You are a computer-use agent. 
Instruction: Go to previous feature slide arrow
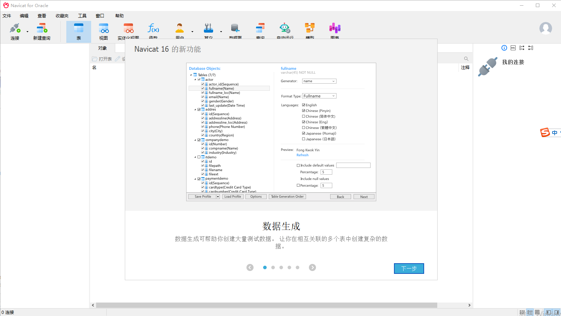tap(250, 267)
